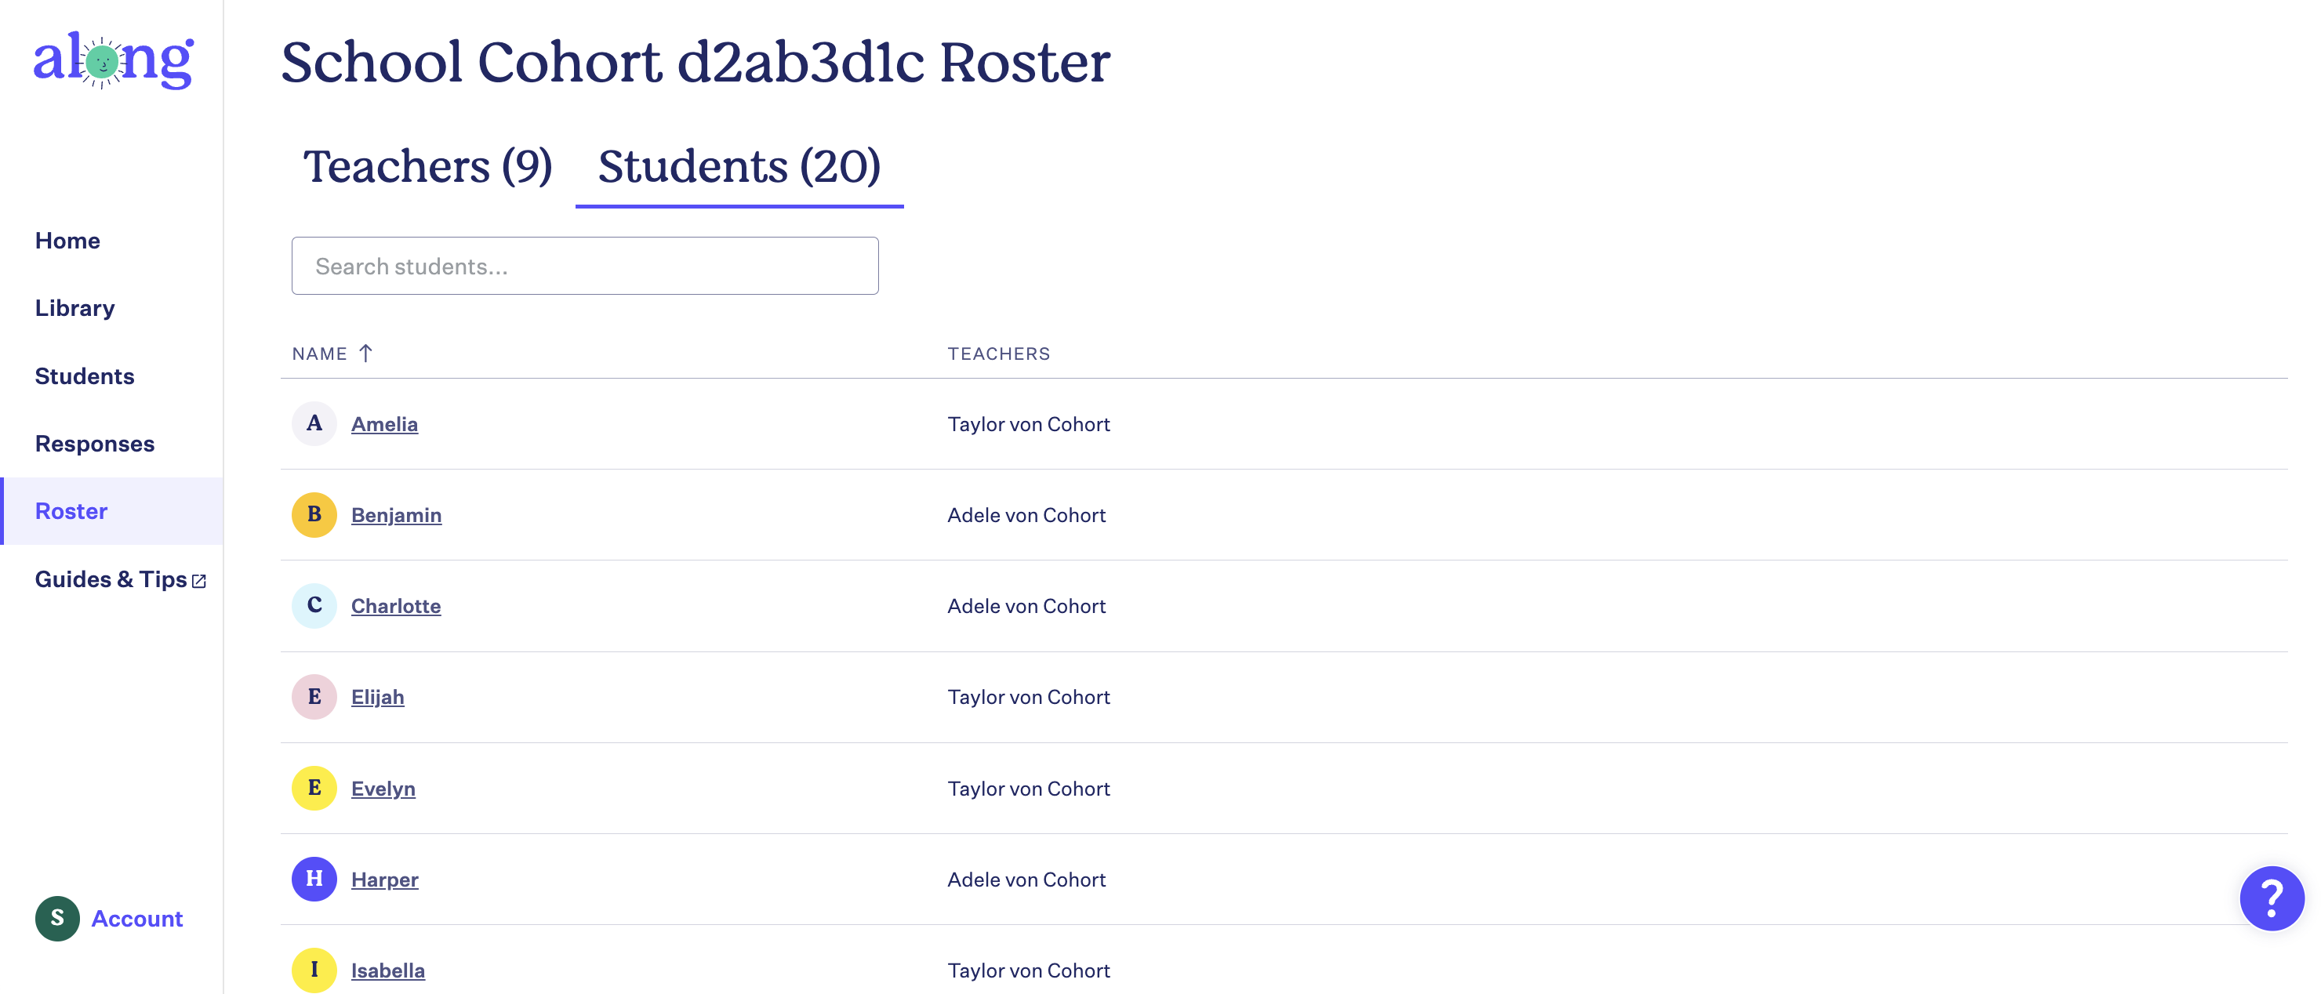Open Elijah's student profile link
The width and height of the screenshot is (2321, 994).
377,697
